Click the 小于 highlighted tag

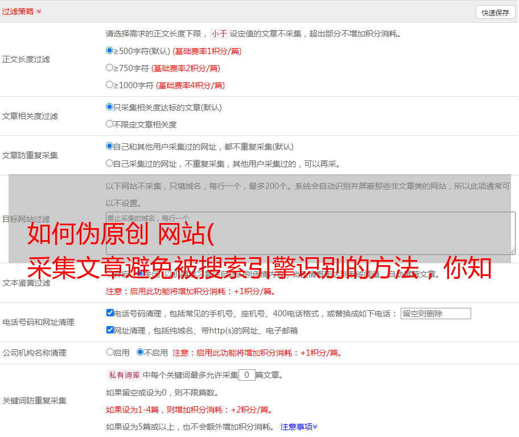click(x=219, y=34)
